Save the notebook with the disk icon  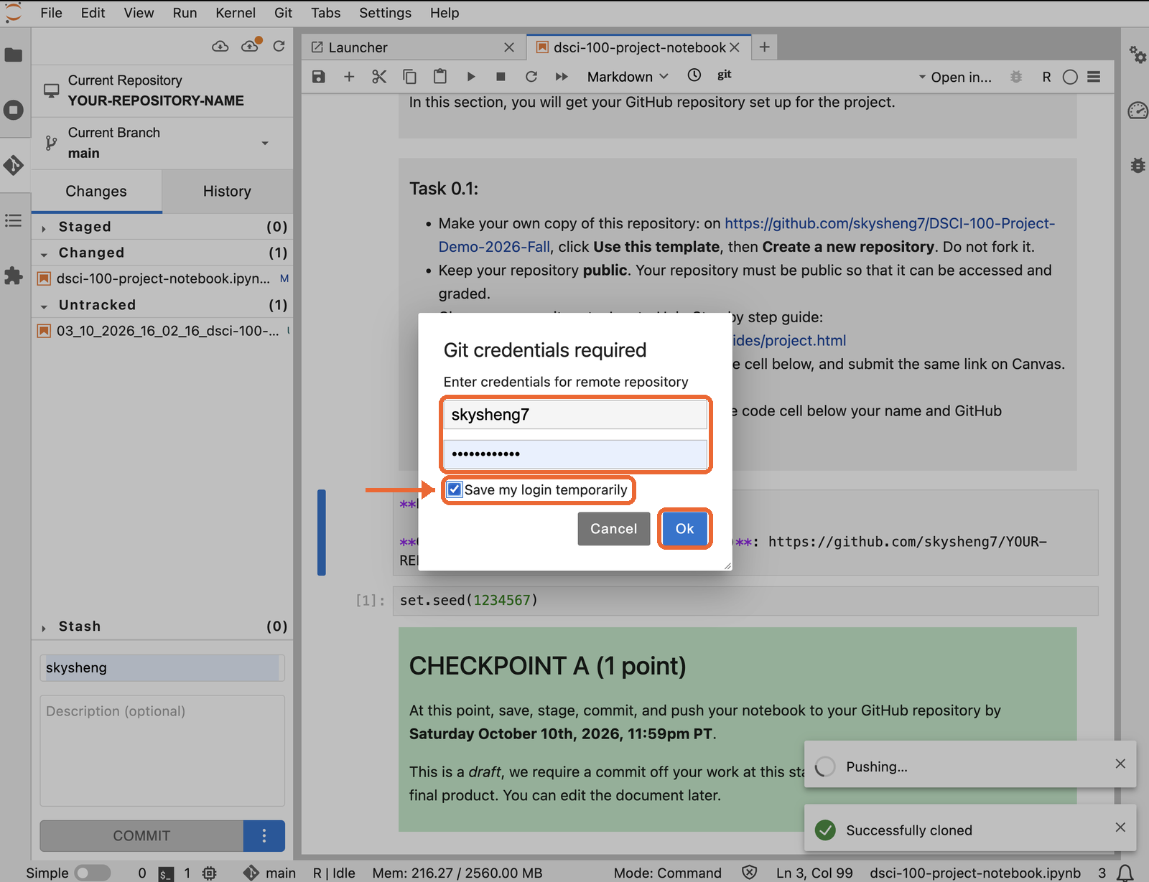[319, 76]
